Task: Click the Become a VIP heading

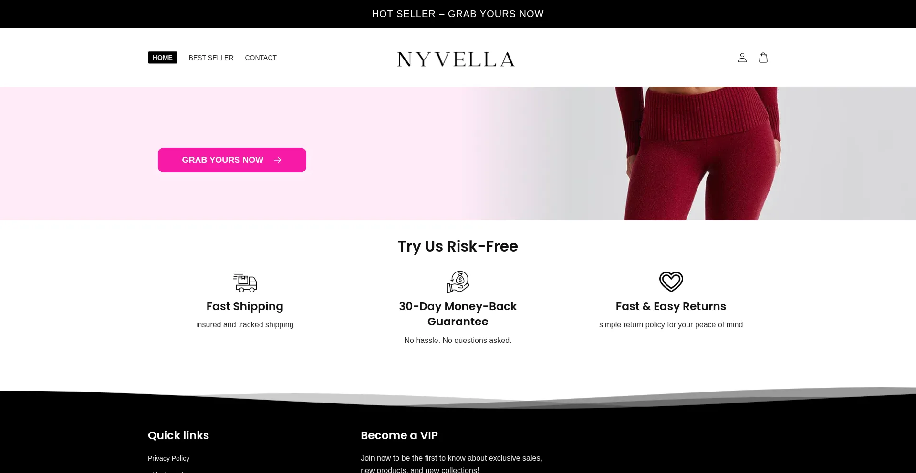Action: (x=399, y=435)
